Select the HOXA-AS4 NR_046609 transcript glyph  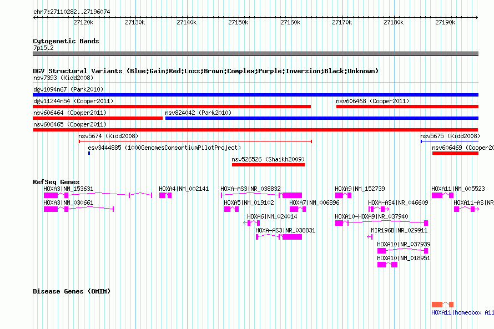379,209
